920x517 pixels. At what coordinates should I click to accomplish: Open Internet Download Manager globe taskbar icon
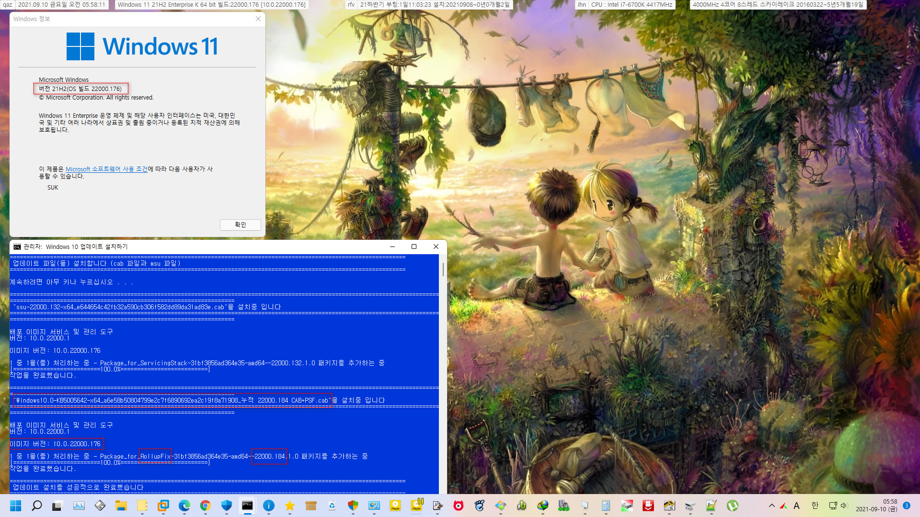[543, 506]
